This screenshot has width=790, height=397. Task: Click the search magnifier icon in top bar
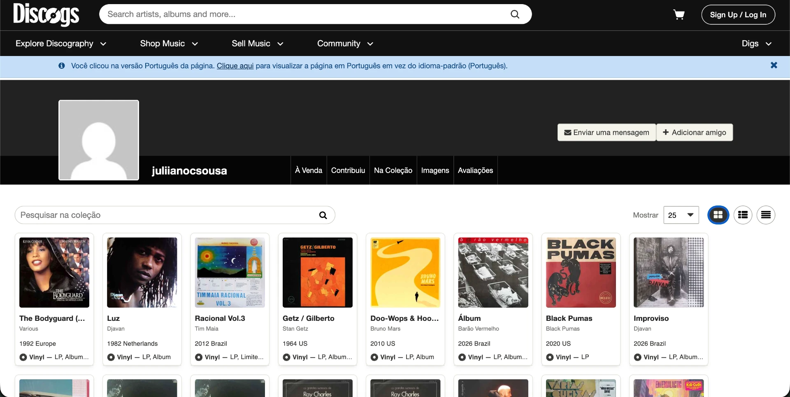515,14
